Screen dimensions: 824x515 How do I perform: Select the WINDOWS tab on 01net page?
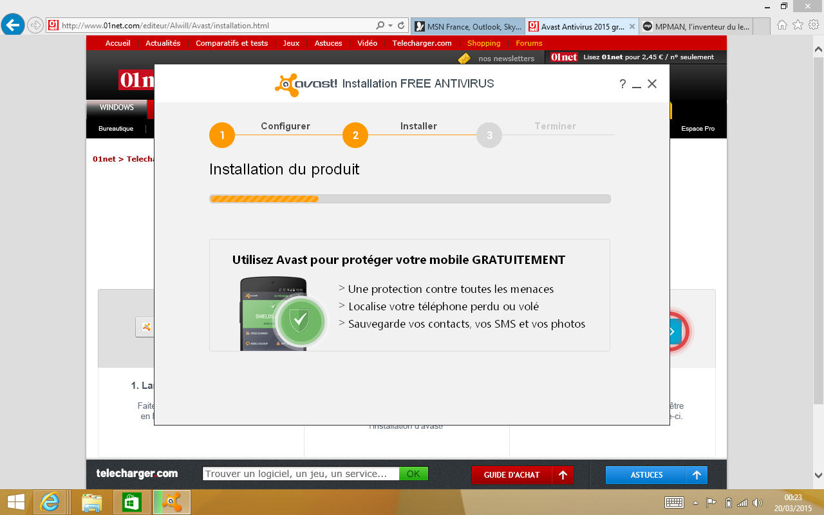coord(117,108)
